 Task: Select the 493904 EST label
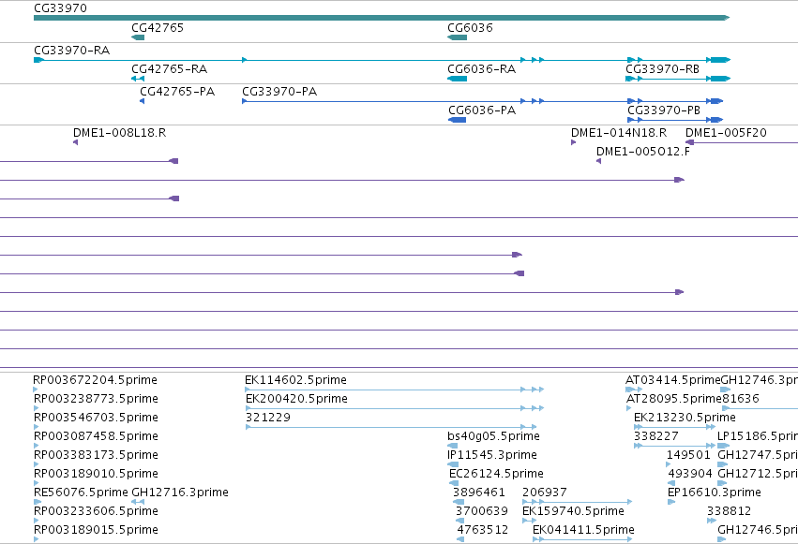(690, 475)
